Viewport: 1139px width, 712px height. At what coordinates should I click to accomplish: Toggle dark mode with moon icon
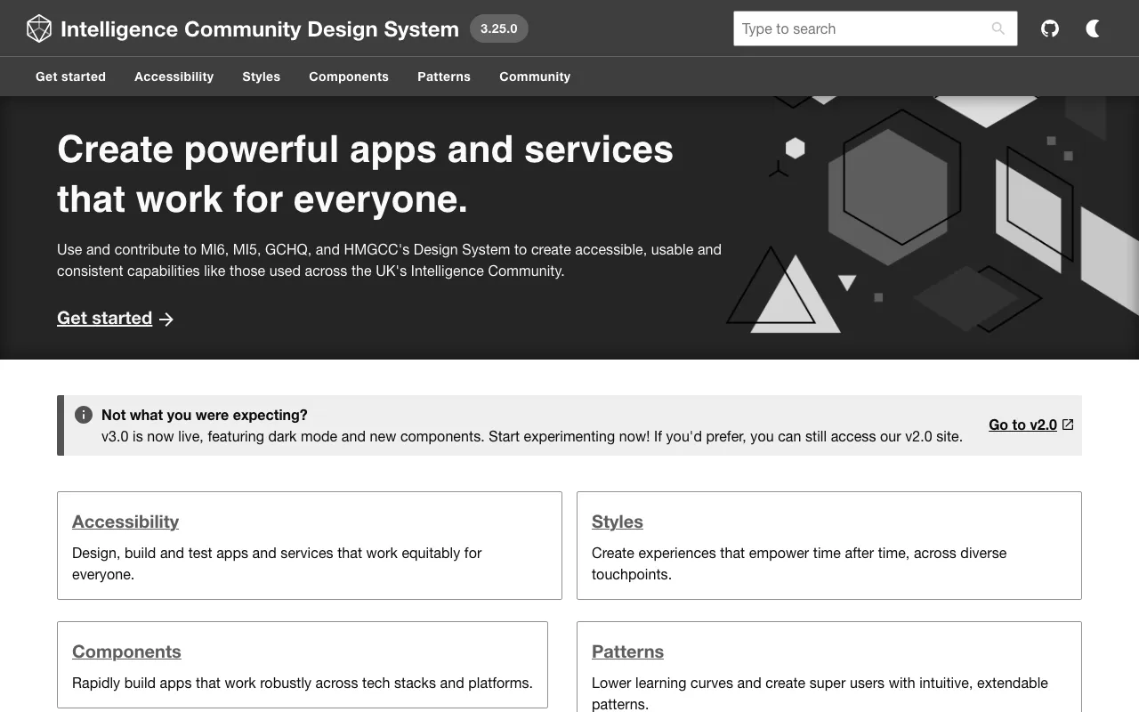point(1093,28)
